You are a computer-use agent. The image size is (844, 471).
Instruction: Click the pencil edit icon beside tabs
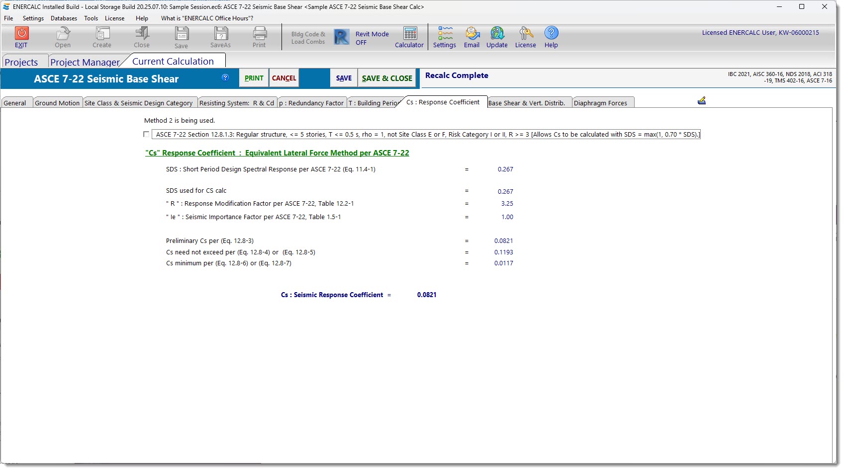click(702, 101)
